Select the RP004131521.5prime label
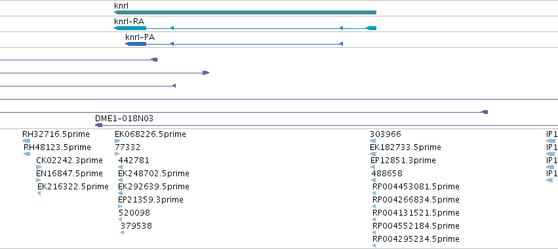This screenshot has width=558, height=249. click(x=416, y=213)
